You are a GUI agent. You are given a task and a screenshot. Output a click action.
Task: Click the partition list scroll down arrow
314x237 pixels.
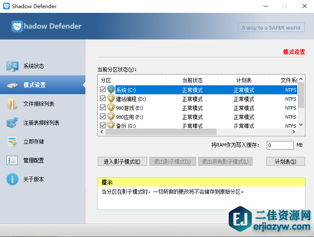pos(301,125)
